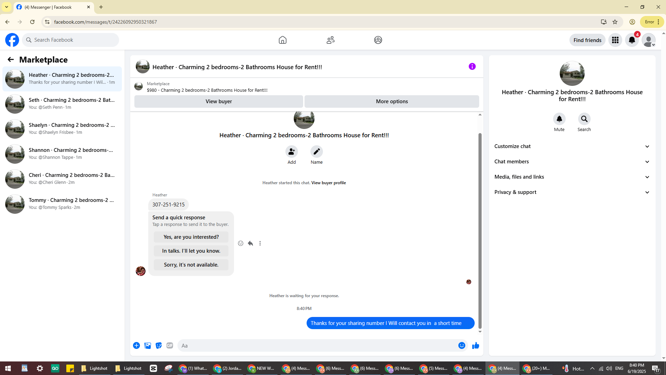Click the Marketplace listing $980 title
The image size is (666, 375).
coord(207,90)
